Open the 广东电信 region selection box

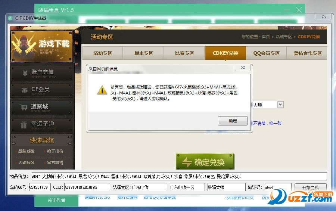click(x=149, y=187)
